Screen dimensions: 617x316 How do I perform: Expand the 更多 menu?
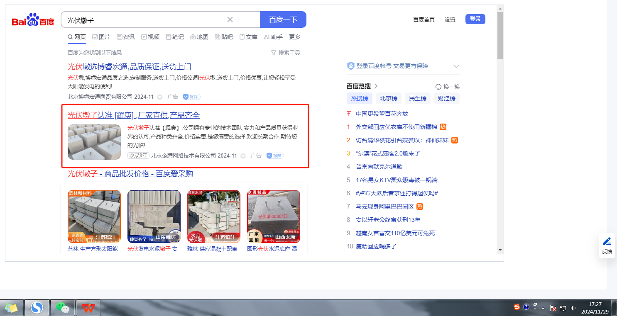pos(295,37)
